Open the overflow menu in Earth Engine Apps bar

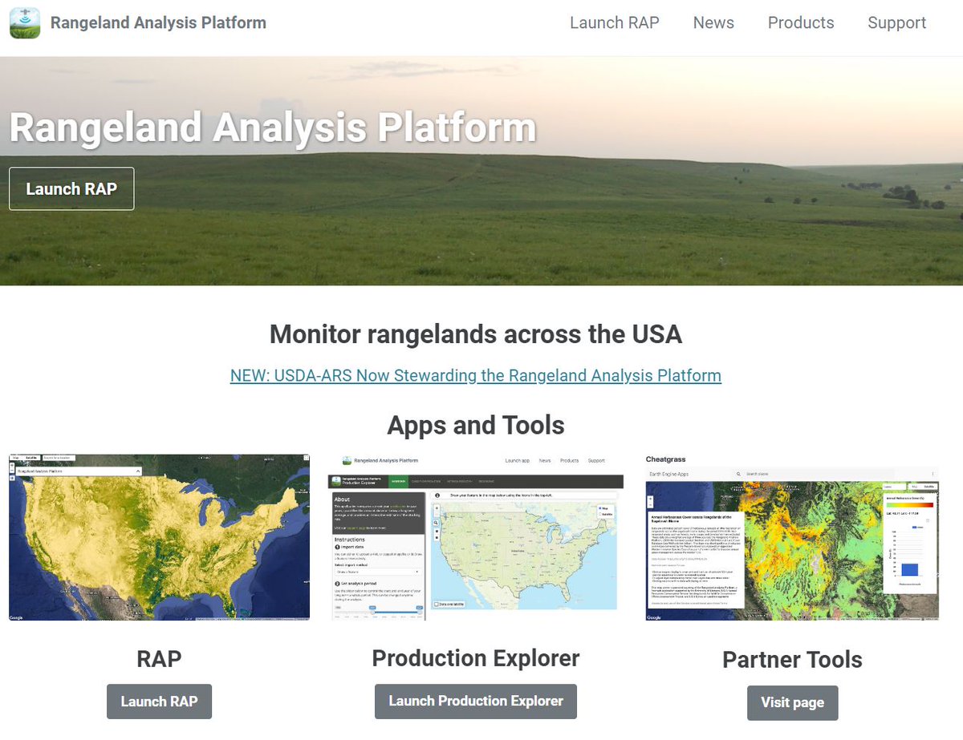pyautogui.click(x=933, y=473)
